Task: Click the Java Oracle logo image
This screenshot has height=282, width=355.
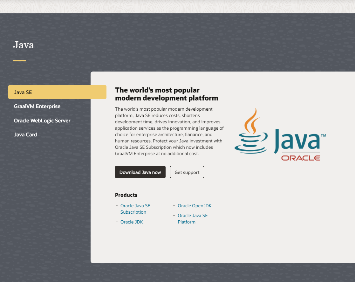Action: tap(280, 134)
